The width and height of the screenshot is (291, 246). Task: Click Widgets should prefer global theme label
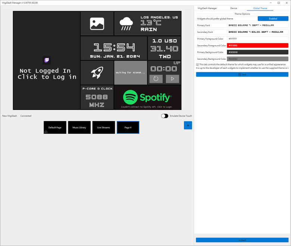(215, 19)
